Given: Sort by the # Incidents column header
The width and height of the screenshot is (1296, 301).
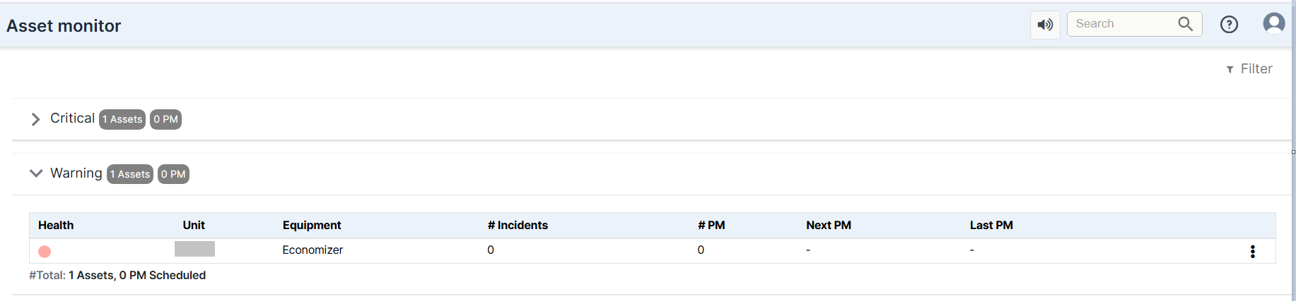Looking at the screenshot, I should point(518,226).
